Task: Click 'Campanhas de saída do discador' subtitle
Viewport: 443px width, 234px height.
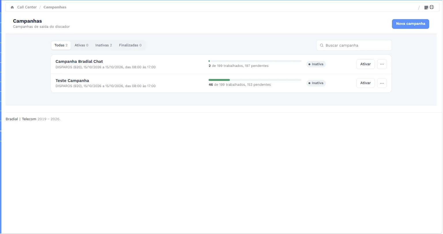Action: pyautogui.click(x=41, y=26)
